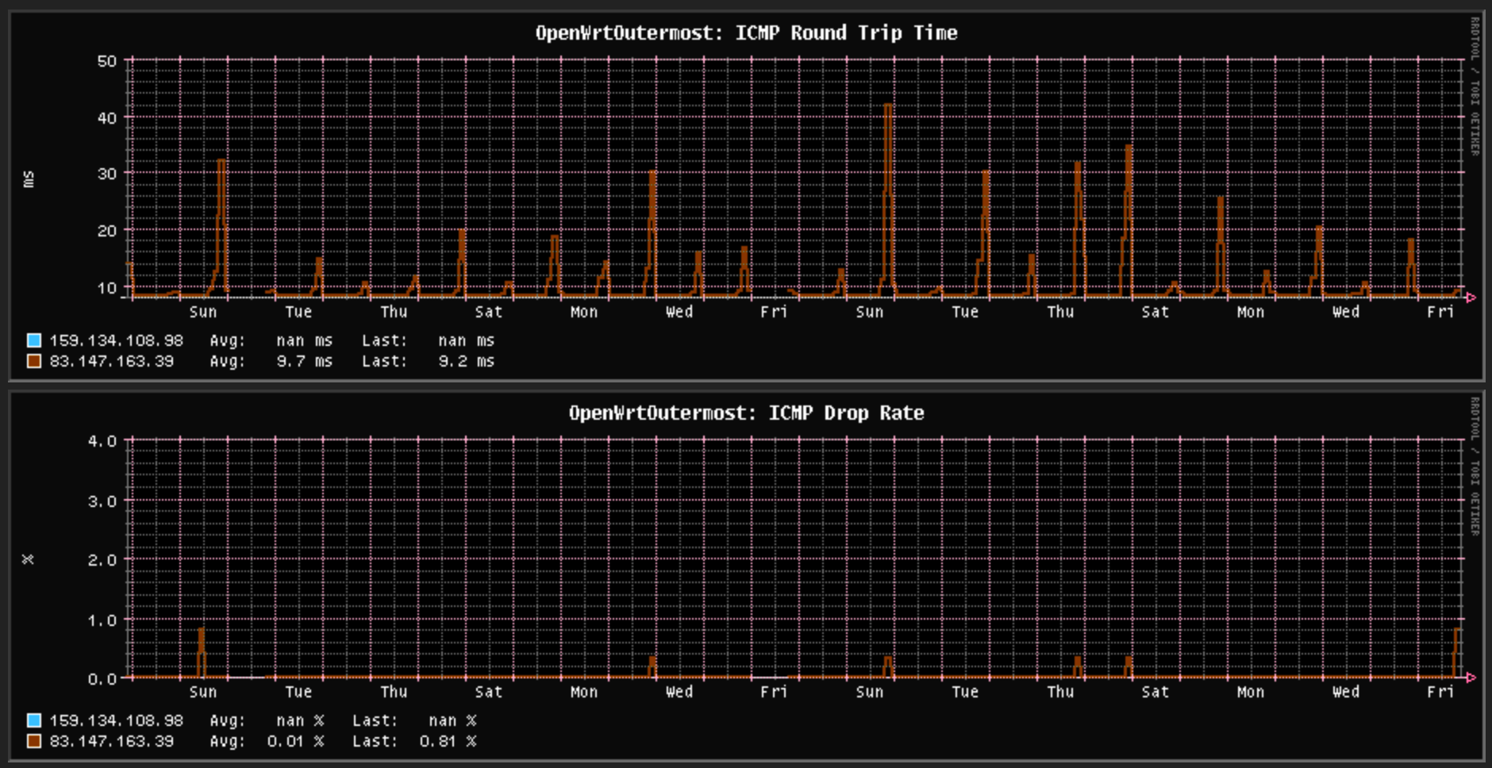Click the 4.0 label on the Drop Rate y-axis

pos(102,441)
